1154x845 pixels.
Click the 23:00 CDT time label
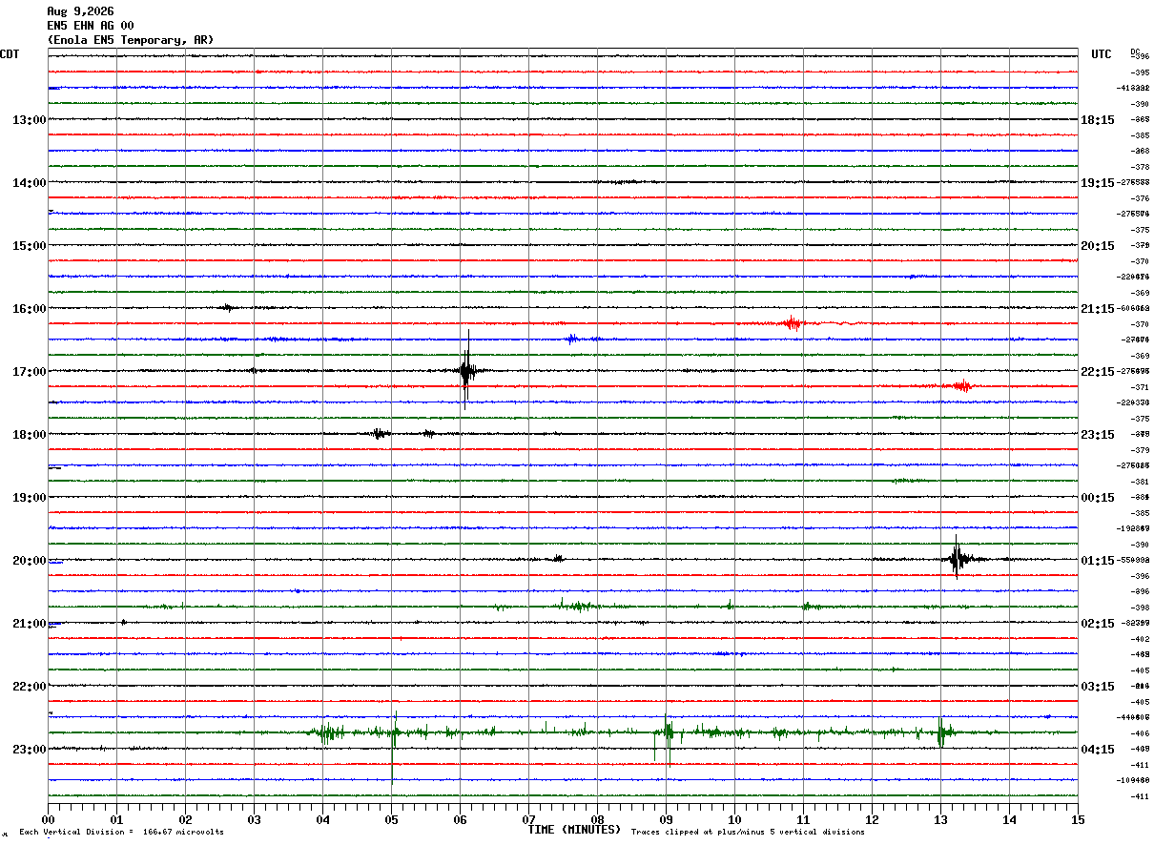point(30,750)
